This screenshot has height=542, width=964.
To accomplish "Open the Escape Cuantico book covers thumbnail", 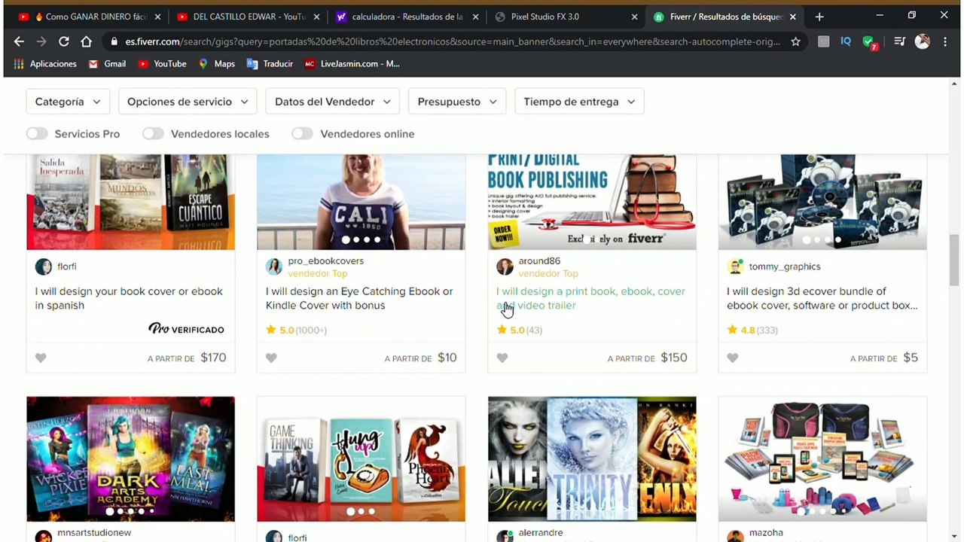I will (x=130, y=202).
